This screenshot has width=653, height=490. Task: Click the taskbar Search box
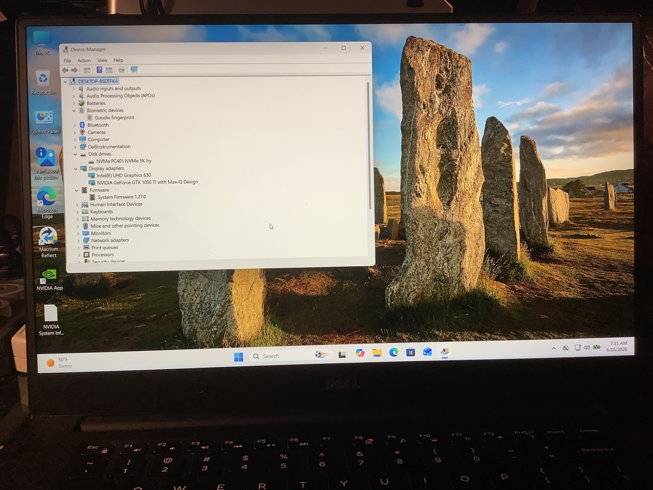coord(291,356)
